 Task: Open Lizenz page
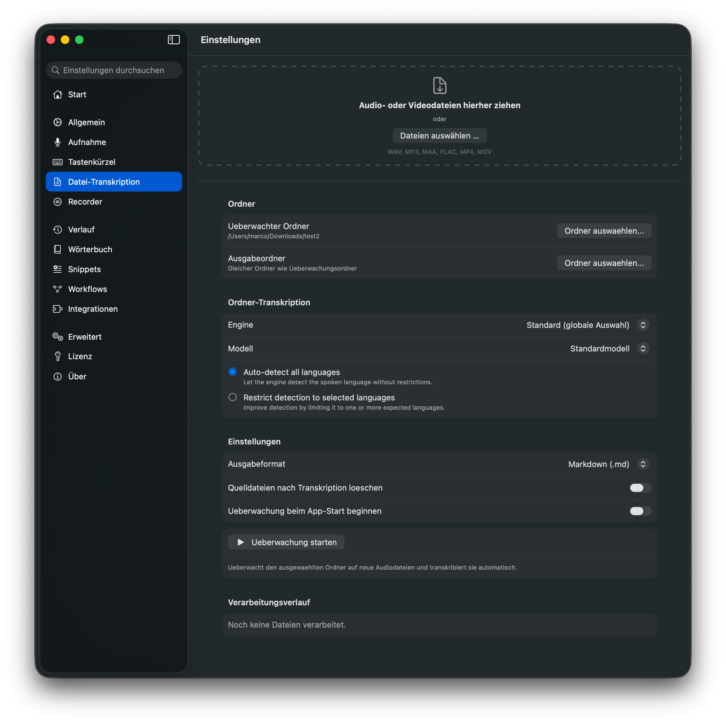pyautogui.click(x=114, y=356)
